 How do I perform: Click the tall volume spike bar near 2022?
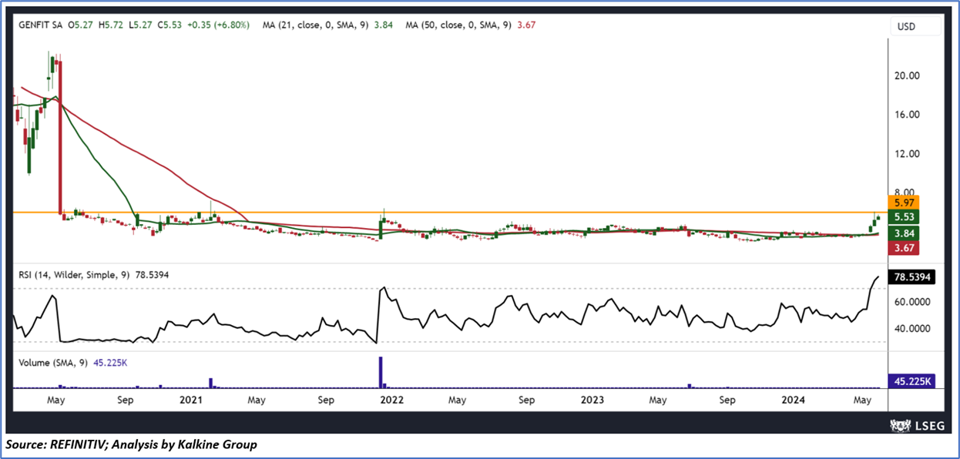[380, 372]
